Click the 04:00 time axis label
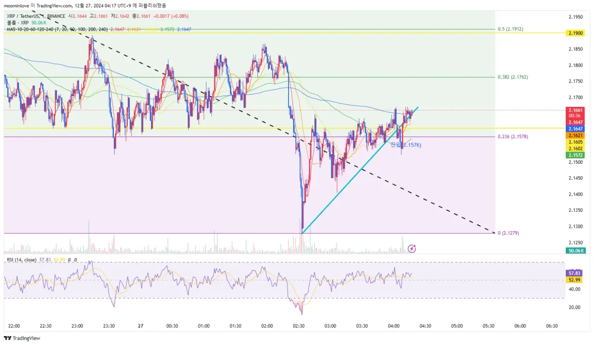Screen dimensions: 594x345 [394, 326]
